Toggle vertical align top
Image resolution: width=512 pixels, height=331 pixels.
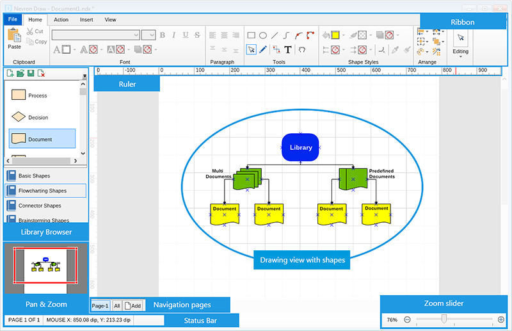pos(212,49)
